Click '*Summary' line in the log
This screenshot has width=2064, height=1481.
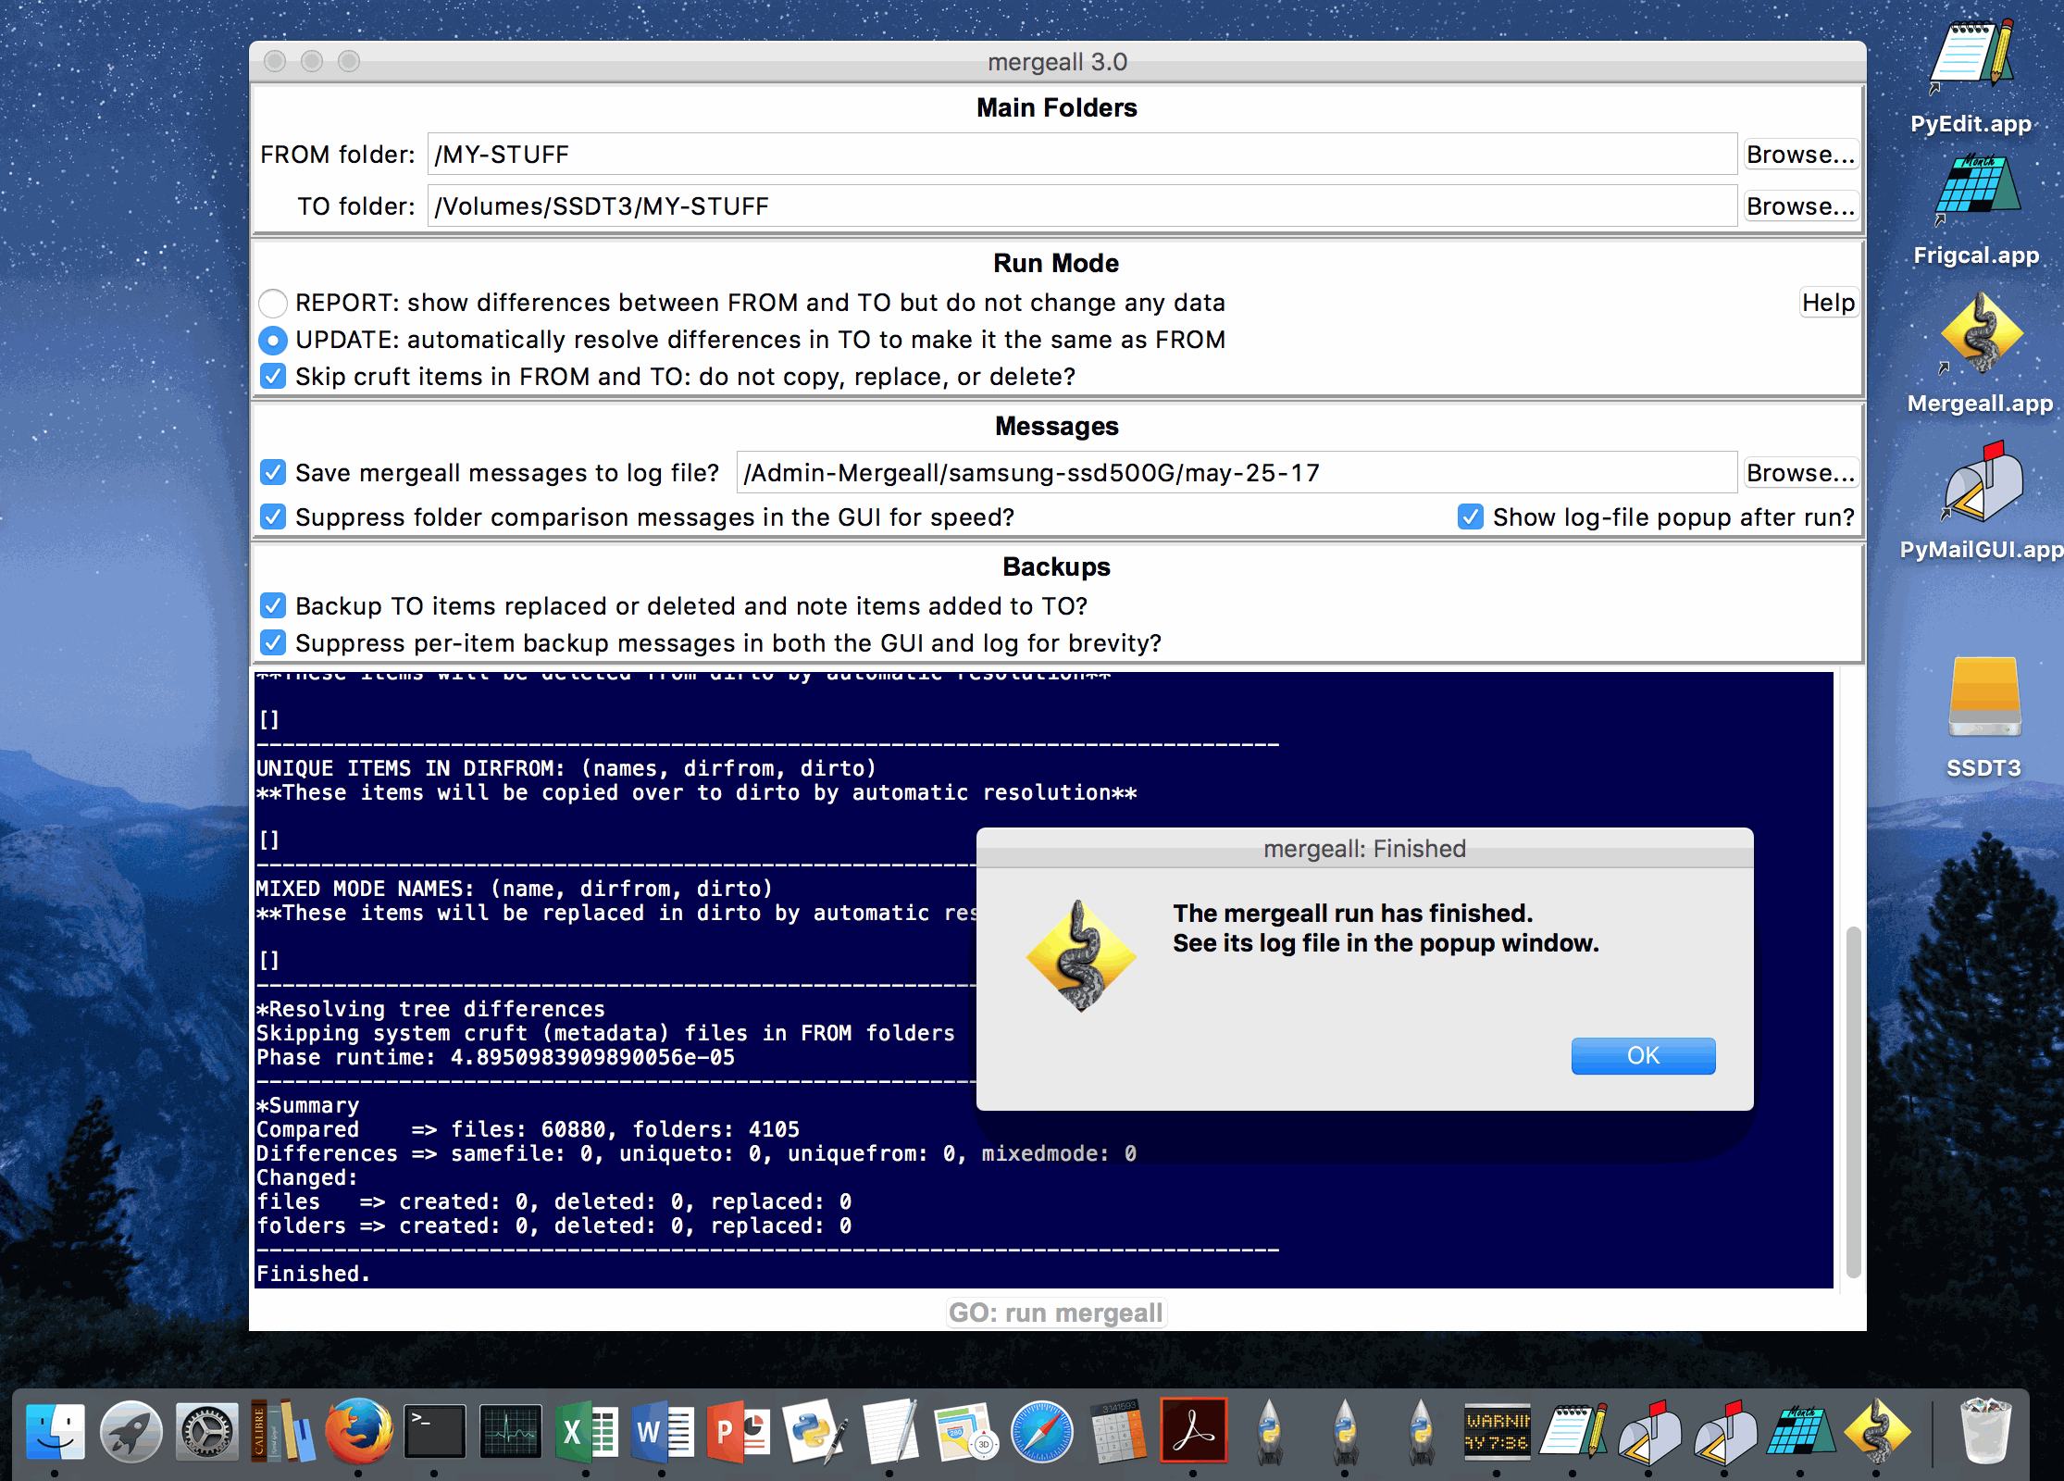pos(307,1105)
